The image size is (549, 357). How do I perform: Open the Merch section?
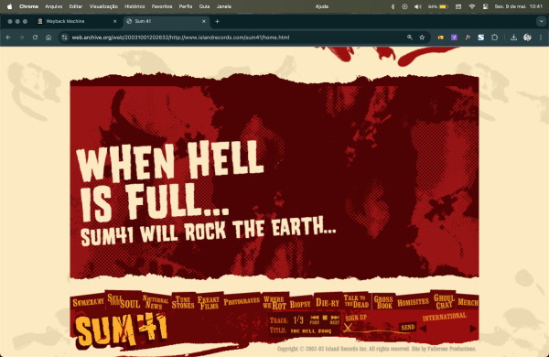click(468, 302)
